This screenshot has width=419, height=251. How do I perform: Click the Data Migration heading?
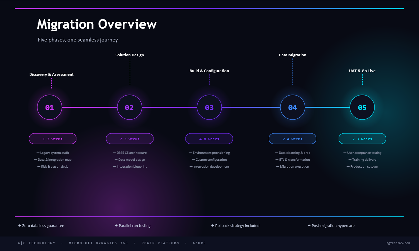click(293, 55)
